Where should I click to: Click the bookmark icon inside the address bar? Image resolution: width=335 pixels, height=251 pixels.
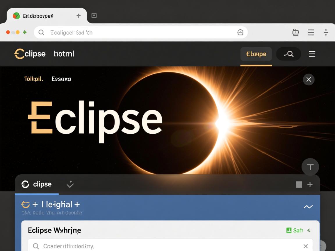pyautogui.click(x=240, y=32)
